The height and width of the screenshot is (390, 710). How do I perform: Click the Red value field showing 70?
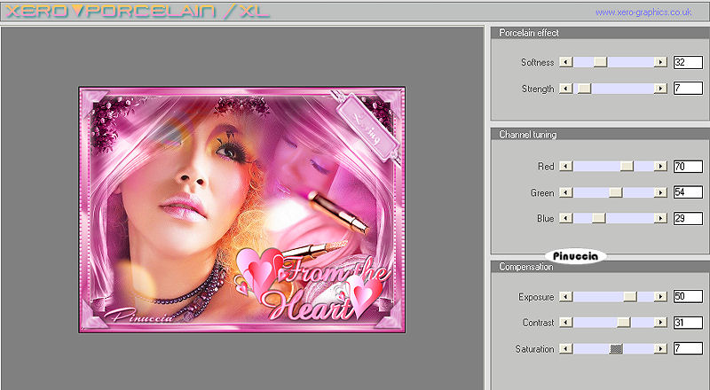point(688,166)
